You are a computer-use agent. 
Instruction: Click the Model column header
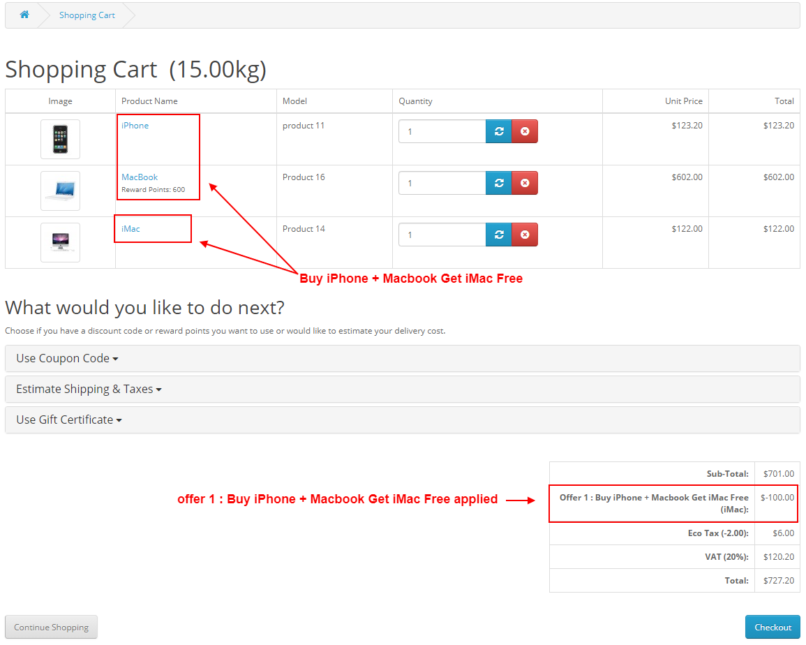pos(294,101)
